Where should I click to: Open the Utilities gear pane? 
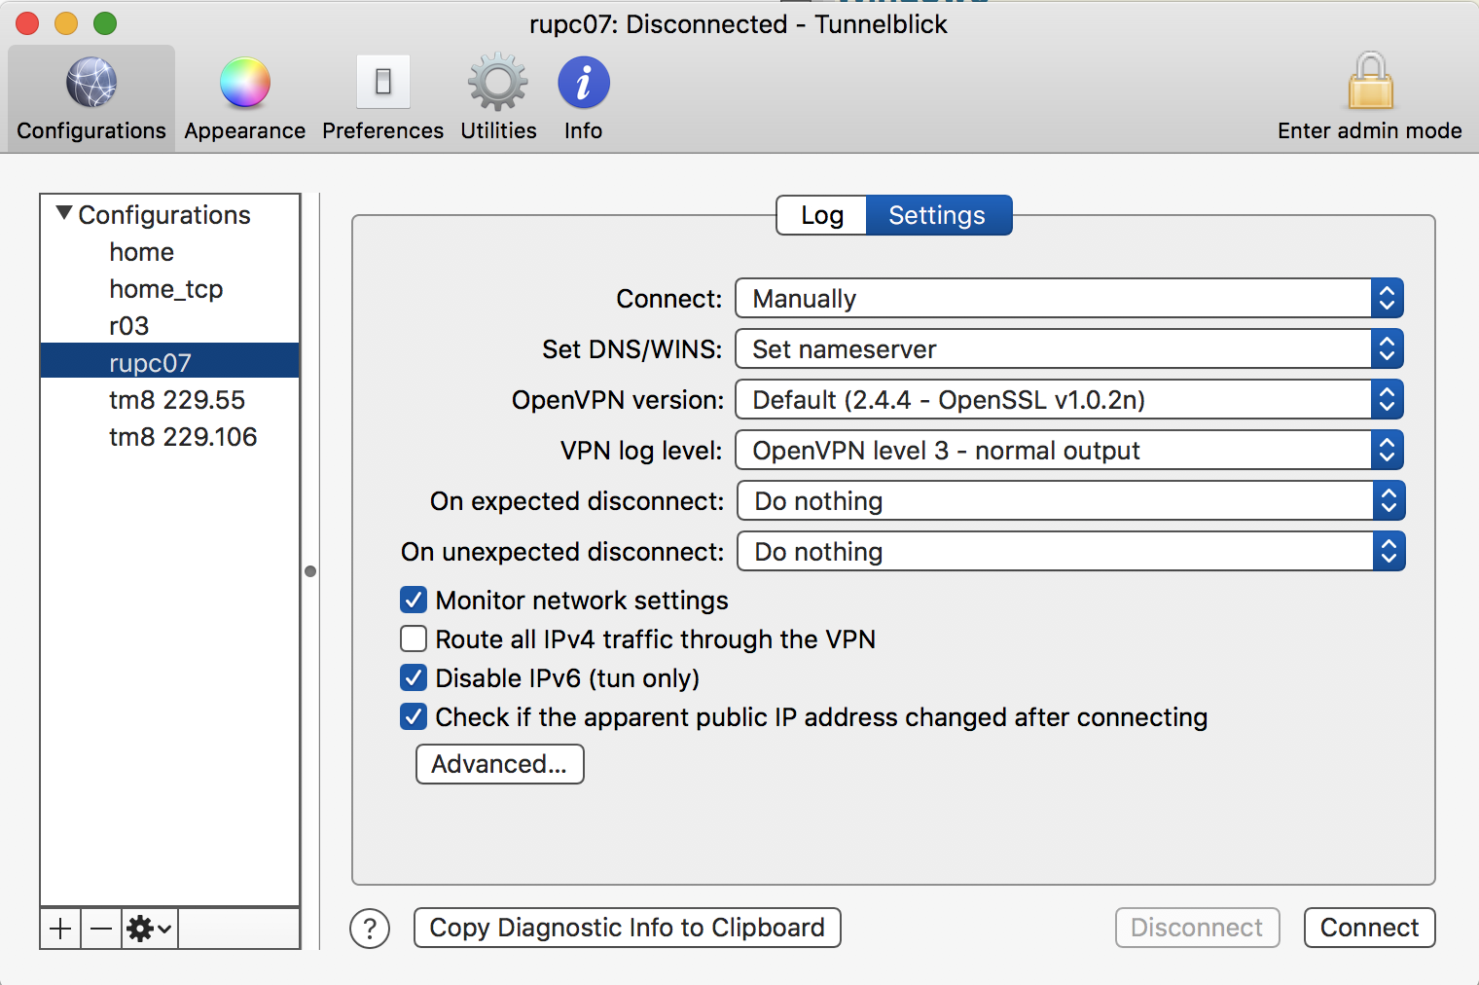click(x=498, y=98)
